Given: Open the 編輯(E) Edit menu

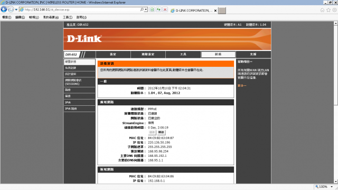Looking at the screenshot, I should click(20, 17).
